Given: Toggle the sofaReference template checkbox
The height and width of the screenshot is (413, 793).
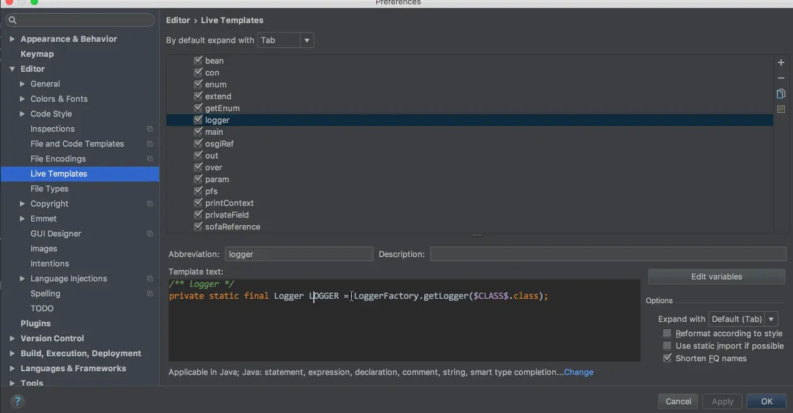Looking at the screenshot, I should (198, 226).
